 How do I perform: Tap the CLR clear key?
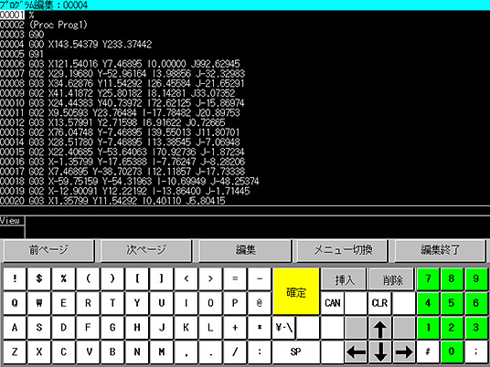[380, 303]
